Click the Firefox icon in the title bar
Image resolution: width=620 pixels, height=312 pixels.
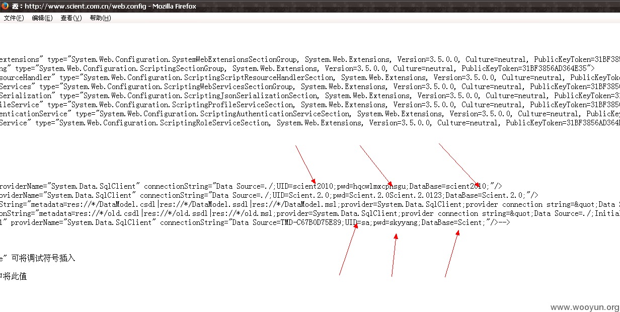pos(5,7)
